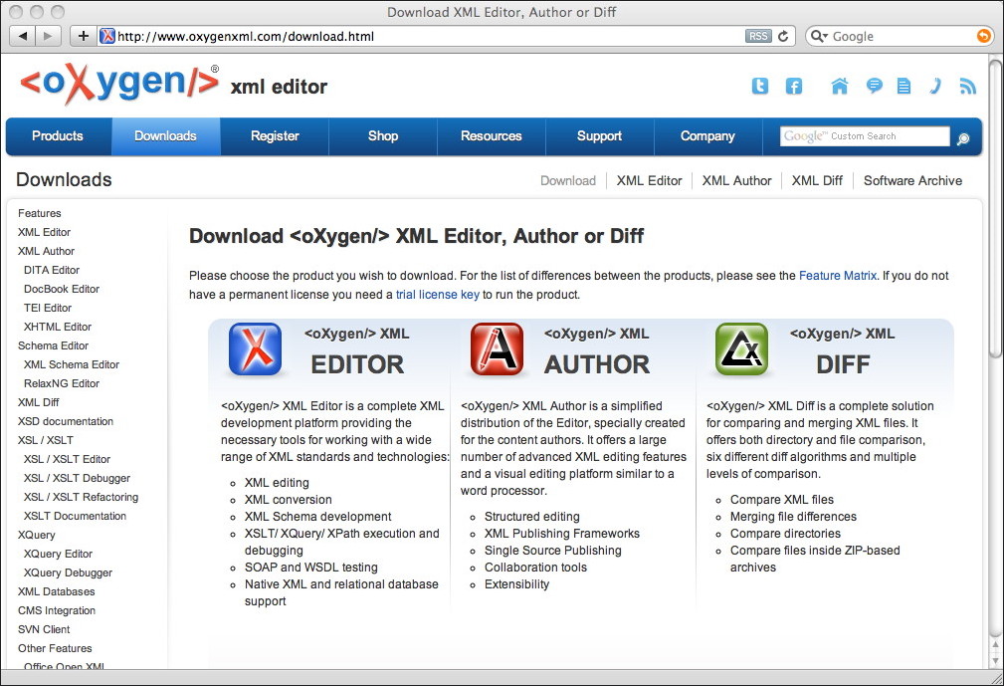Reload the page with refresh button
The width and height of the screenshot is (1004, 686).
pyautogui.click(x=783, y=36)
